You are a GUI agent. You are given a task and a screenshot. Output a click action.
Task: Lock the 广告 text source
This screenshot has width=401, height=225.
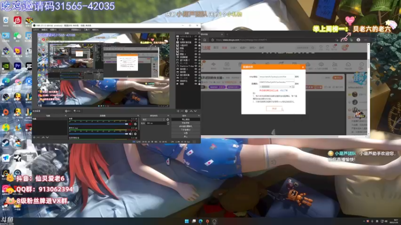[x=199, y=39]
